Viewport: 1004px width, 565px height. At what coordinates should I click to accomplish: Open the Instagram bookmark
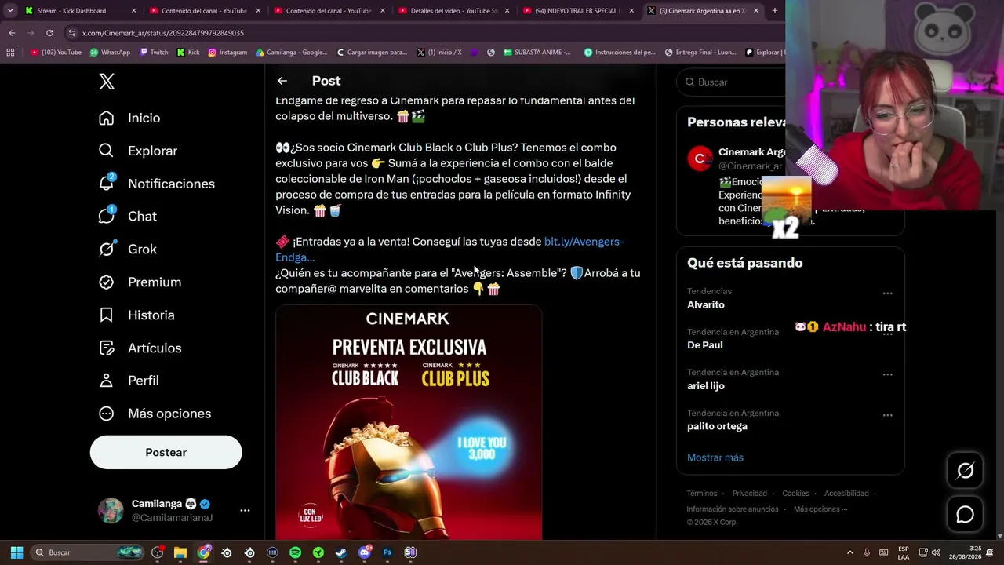point(227,53)
